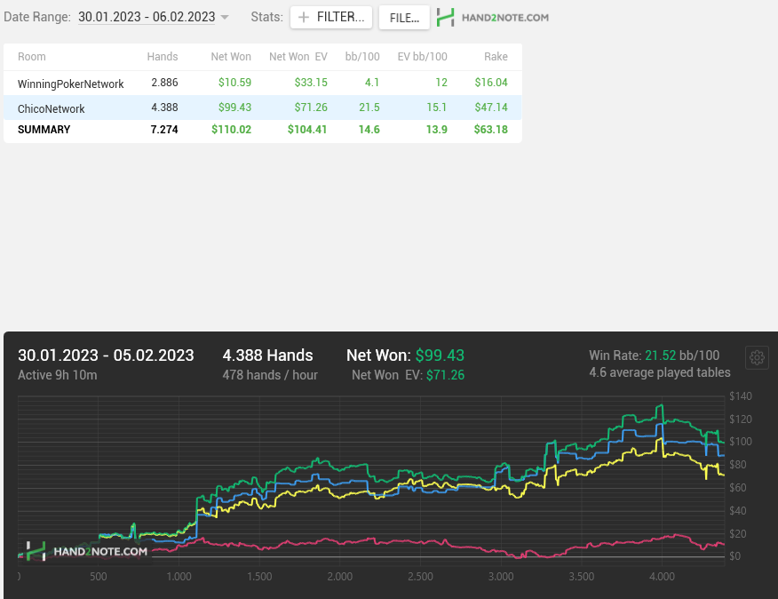Sort by the Room column header

point(32,57)
